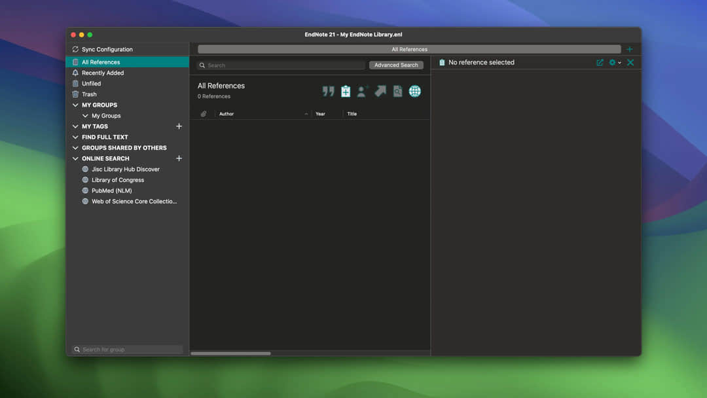Collapse the ONLINE SEARCH section
The image size is (707, 398).
[x=75, y=158]
